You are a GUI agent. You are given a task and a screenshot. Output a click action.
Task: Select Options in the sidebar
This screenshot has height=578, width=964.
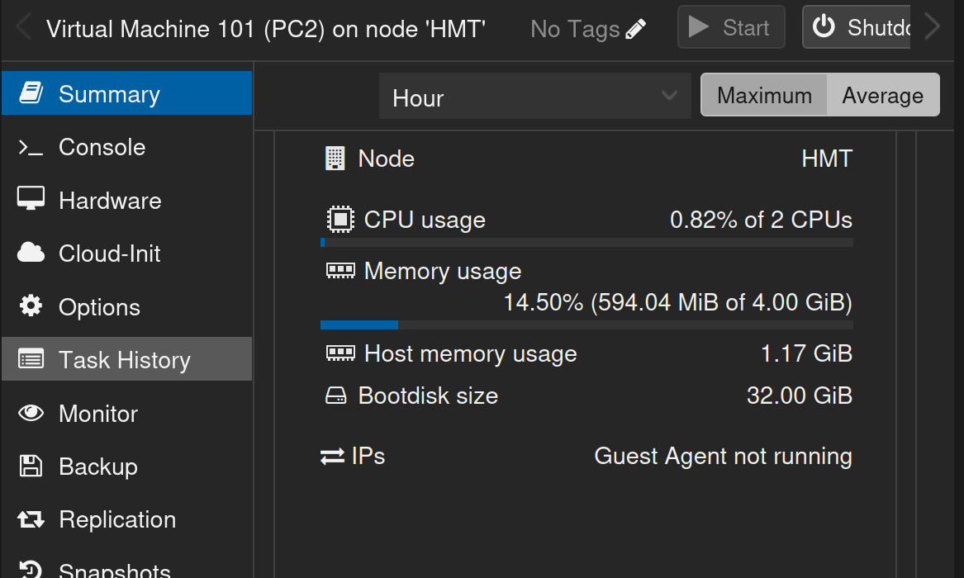coord(126,306)
